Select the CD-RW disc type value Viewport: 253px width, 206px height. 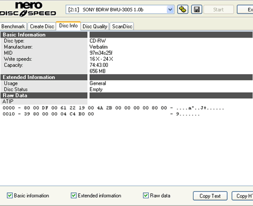click(98, 41)
